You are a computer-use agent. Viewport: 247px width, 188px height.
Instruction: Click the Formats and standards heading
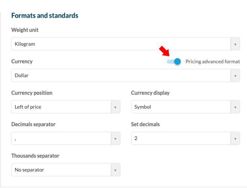click(x=45, y=16)
